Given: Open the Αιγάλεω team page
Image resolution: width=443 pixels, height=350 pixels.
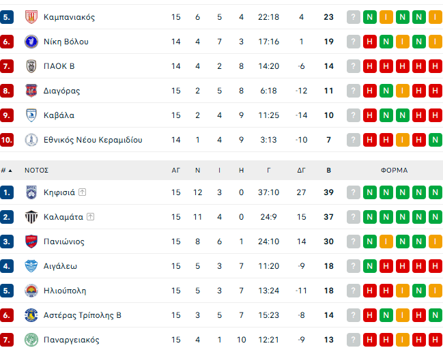Looking at the screenshot, I should [x=61, y=266].
